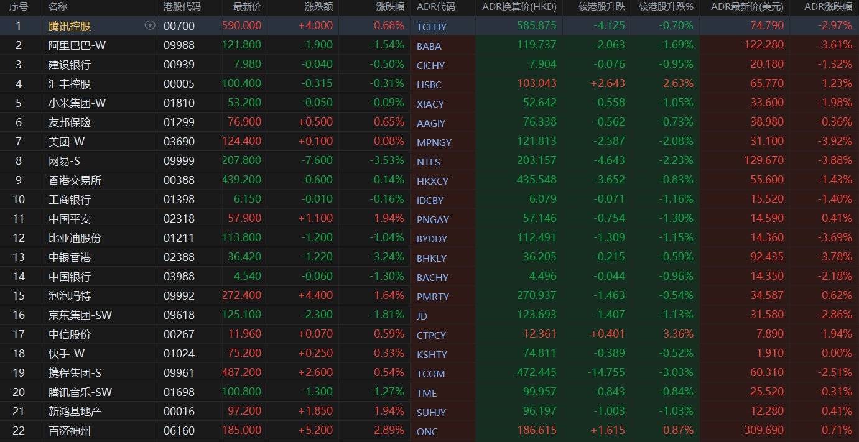
Task: Click the ADR换算价(HKD) column header
Action: pyautogui.click(x=519, y=7)
